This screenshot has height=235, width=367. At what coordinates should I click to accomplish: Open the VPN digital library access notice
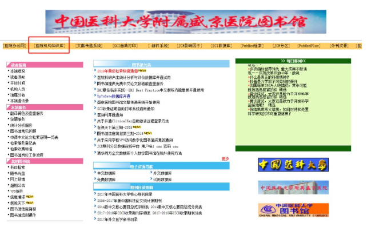coord(135,140)
